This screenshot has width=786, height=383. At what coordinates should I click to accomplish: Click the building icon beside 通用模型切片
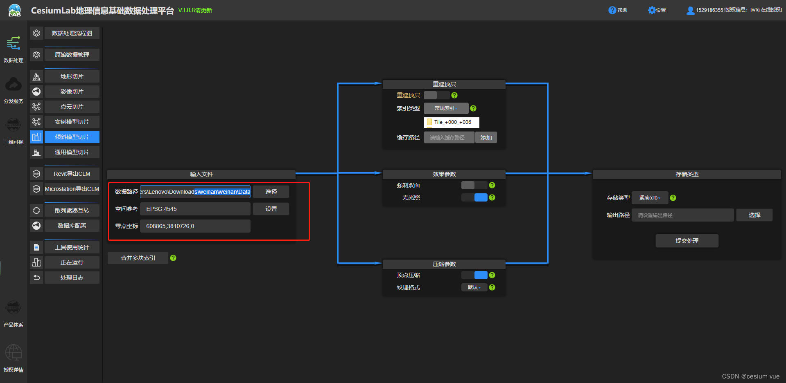tap(36, 152)
